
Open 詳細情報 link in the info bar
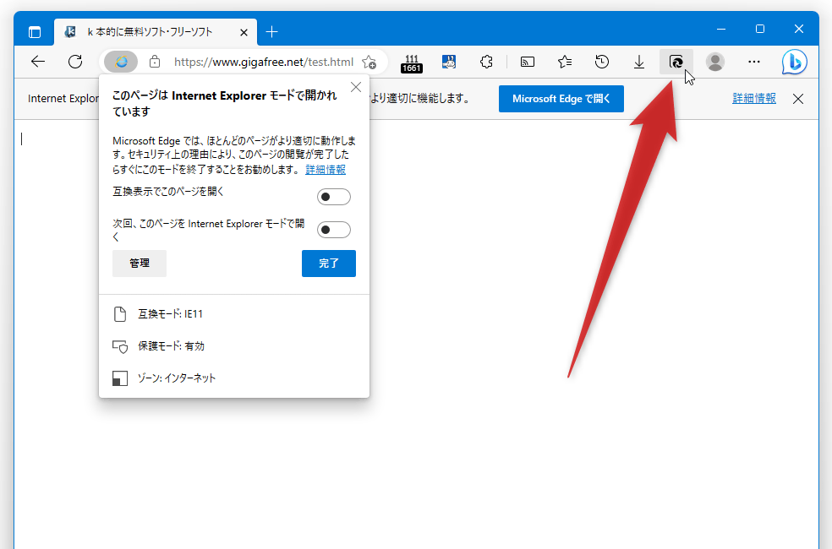coord(754,99)
